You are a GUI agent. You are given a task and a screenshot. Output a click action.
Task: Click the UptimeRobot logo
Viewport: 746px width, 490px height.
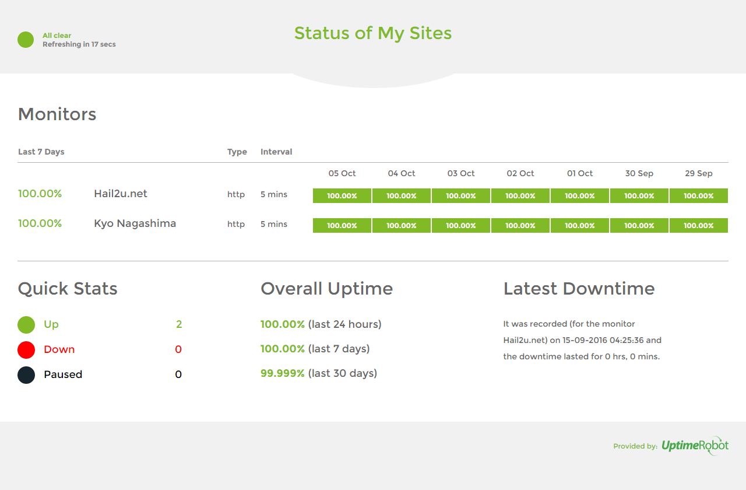(695, 446)
